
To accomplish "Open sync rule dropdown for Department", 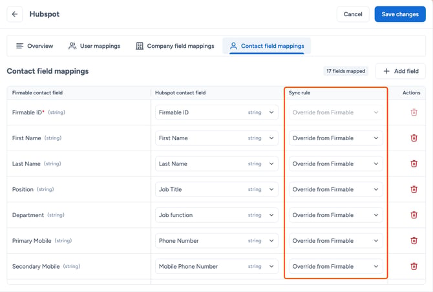I will coord(336,215).
